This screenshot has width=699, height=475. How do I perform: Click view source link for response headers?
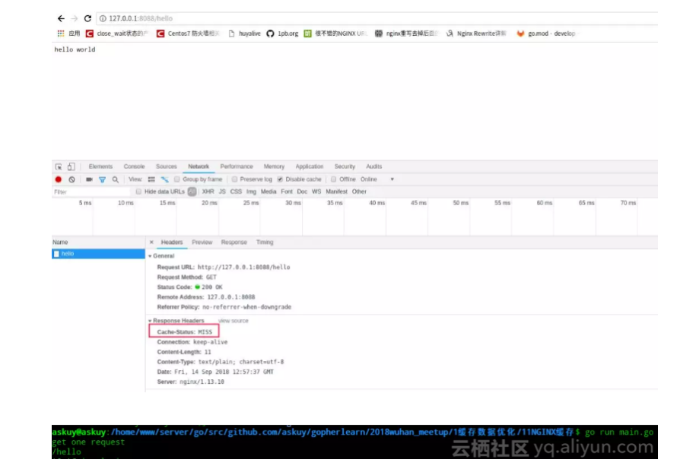tap(234, 321)
